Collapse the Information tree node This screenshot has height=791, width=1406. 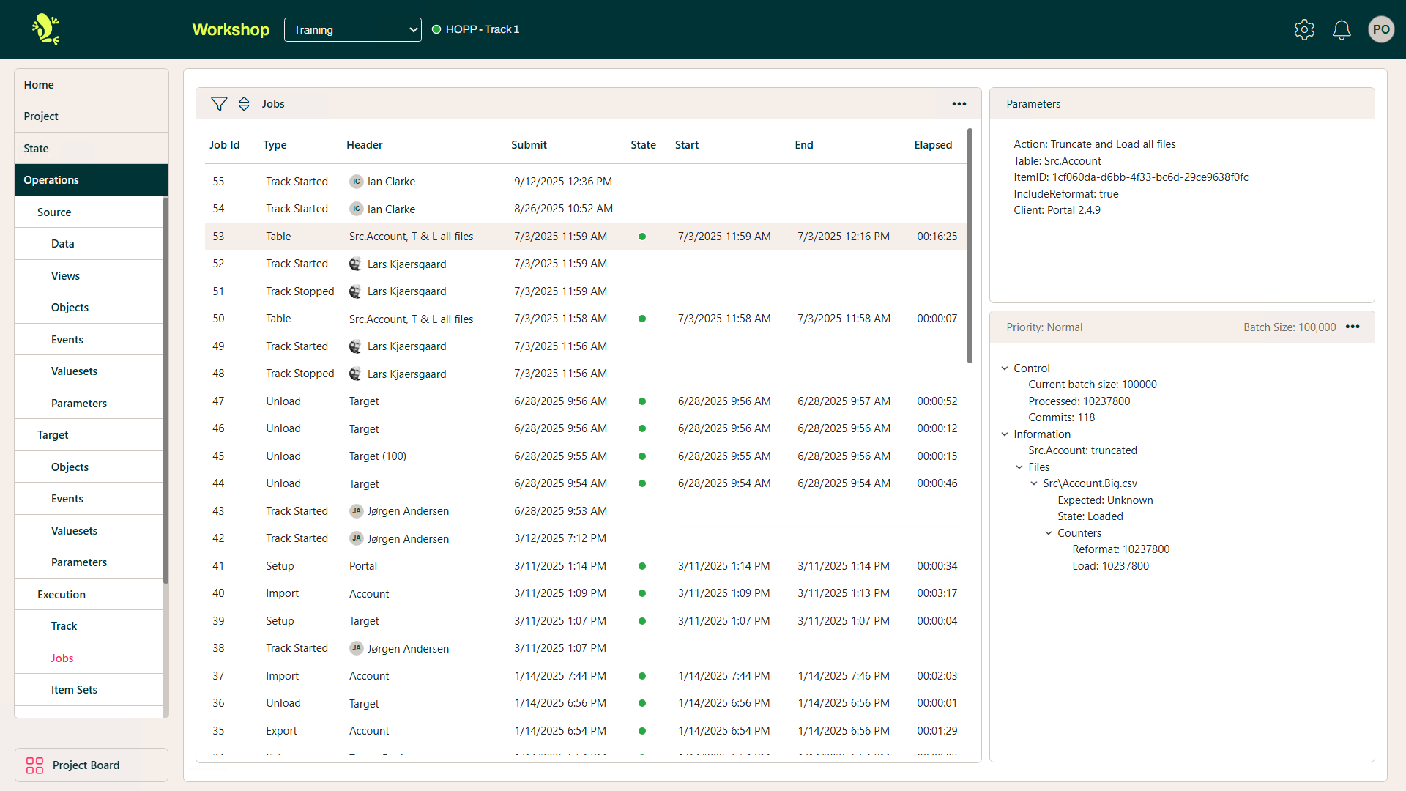(x=1005, y=434)
